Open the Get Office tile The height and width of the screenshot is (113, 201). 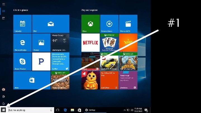pyautogui.click(x=109, y=80)
